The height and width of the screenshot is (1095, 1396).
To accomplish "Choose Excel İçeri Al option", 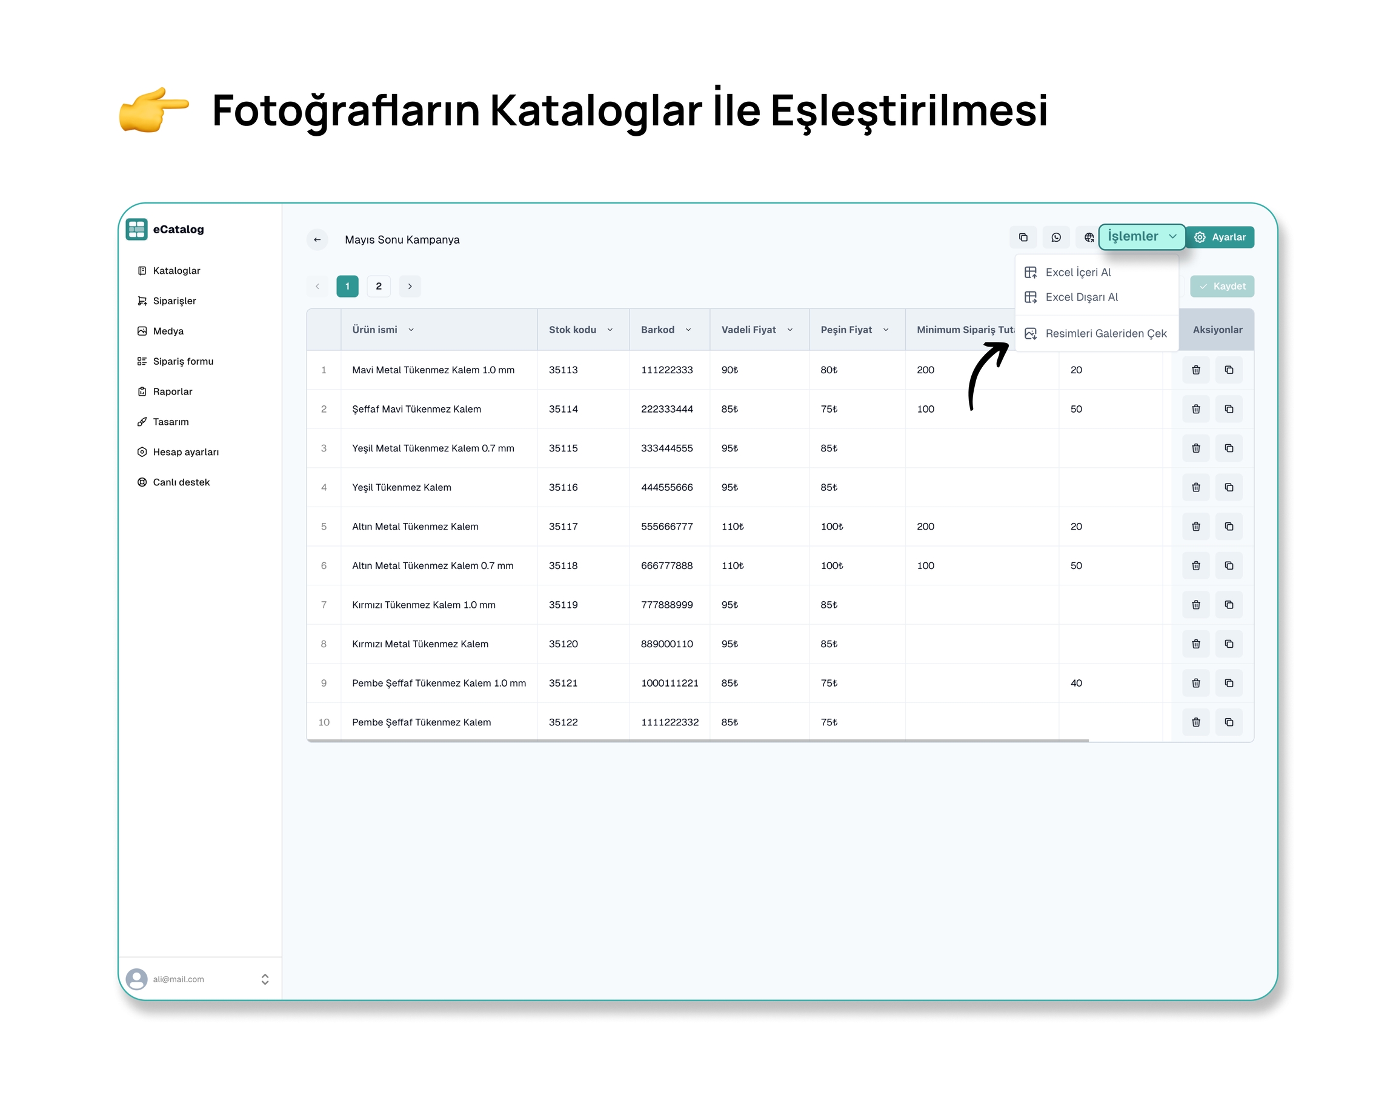I will pos(1077,273).
